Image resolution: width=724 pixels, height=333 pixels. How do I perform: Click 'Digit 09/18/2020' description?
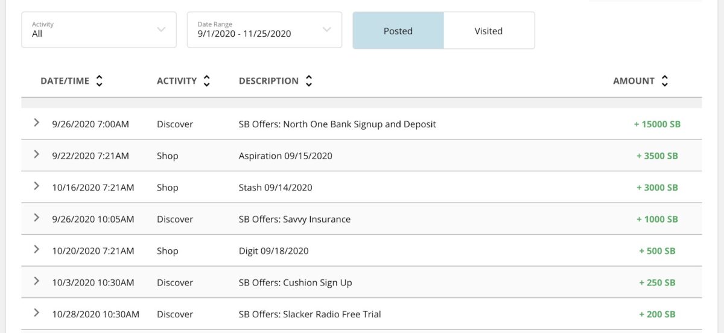[x=273, y=251]
